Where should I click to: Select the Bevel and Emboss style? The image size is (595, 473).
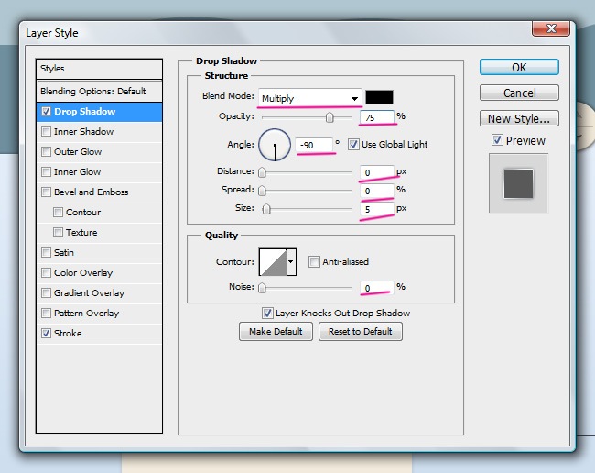coord(91,192)
